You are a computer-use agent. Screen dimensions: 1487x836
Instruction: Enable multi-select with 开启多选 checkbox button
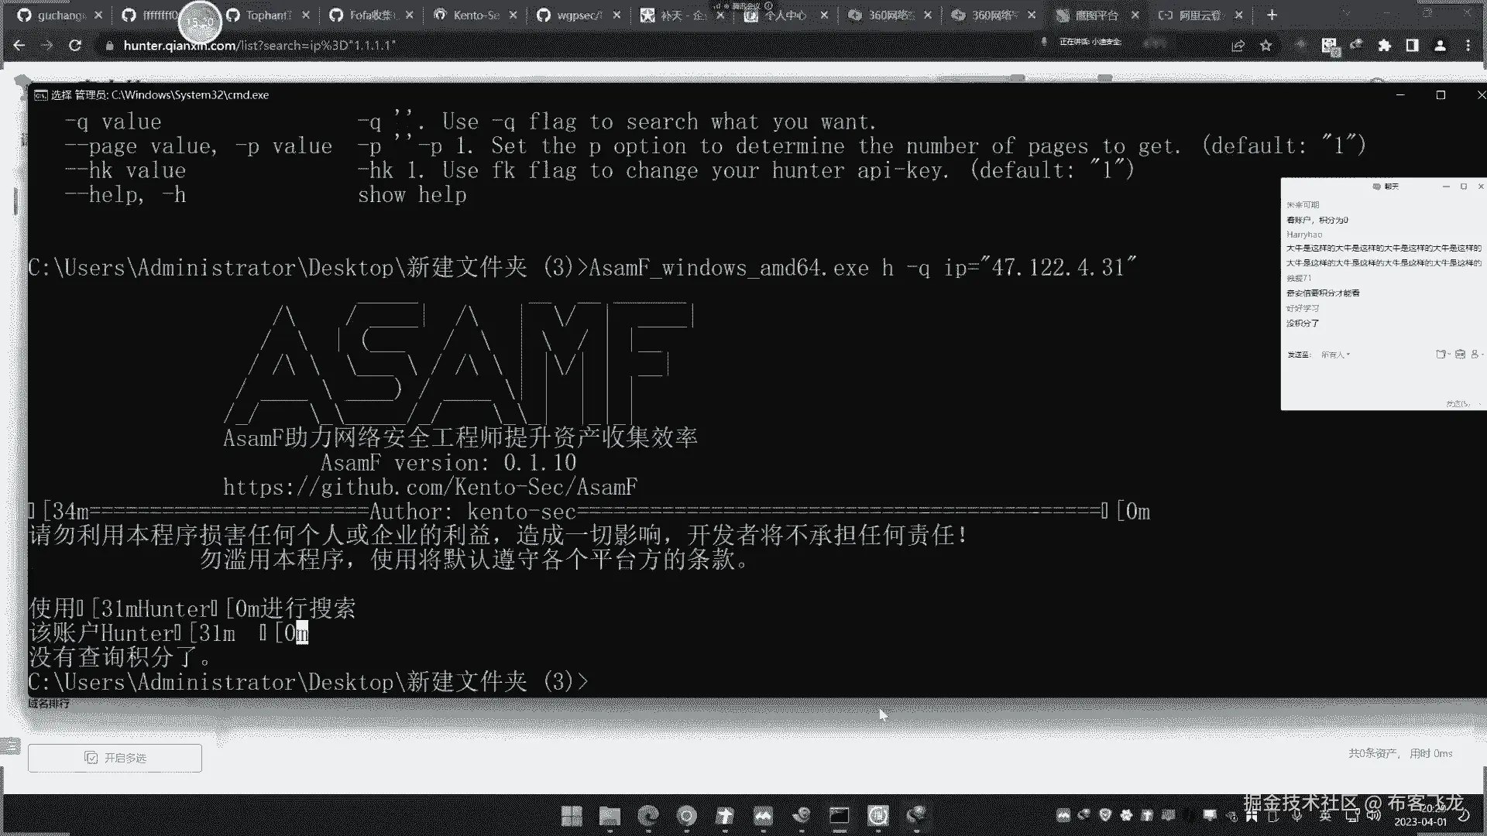tap(115, 758)
